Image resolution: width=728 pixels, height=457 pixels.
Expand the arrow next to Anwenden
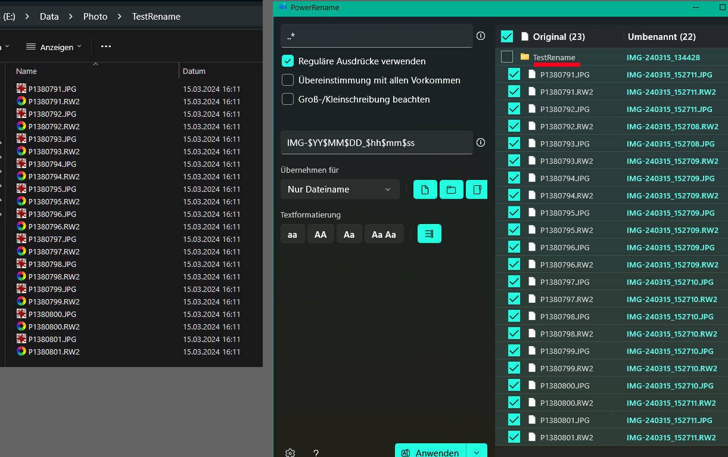pyautogui.click(x=477, y=452)
